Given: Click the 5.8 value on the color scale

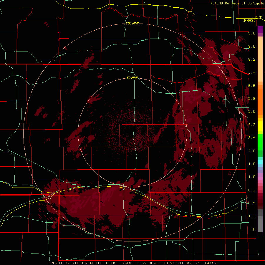Looking at the screenshot, I should tap(252, 99).
